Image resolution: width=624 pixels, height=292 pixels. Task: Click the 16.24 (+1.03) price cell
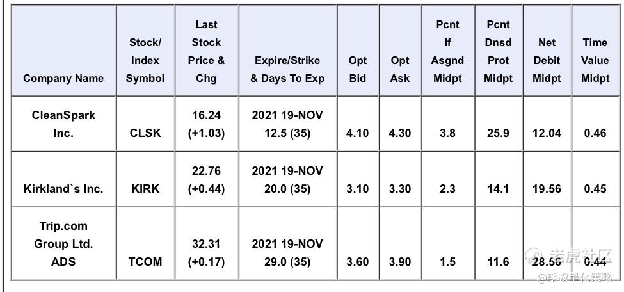pos(207,124)
